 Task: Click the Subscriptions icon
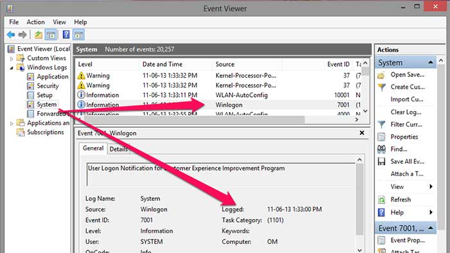[x=21, y=132]
